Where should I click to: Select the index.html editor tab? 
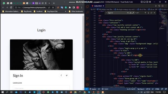[98, 6]
